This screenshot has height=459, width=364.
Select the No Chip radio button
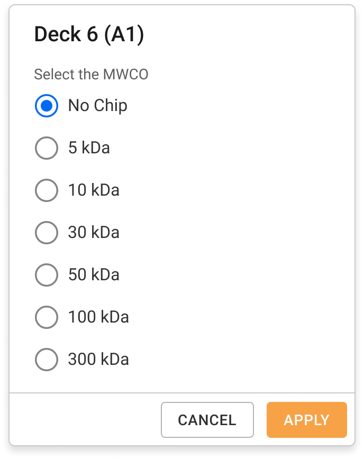[x=46, y=106]
